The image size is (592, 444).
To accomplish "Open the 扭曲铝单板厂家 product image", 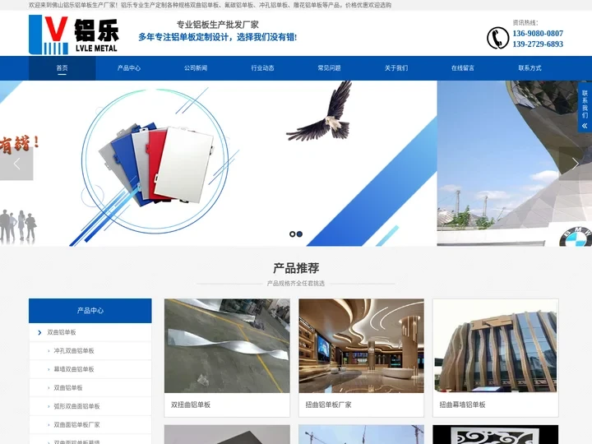I will [361, 346].
